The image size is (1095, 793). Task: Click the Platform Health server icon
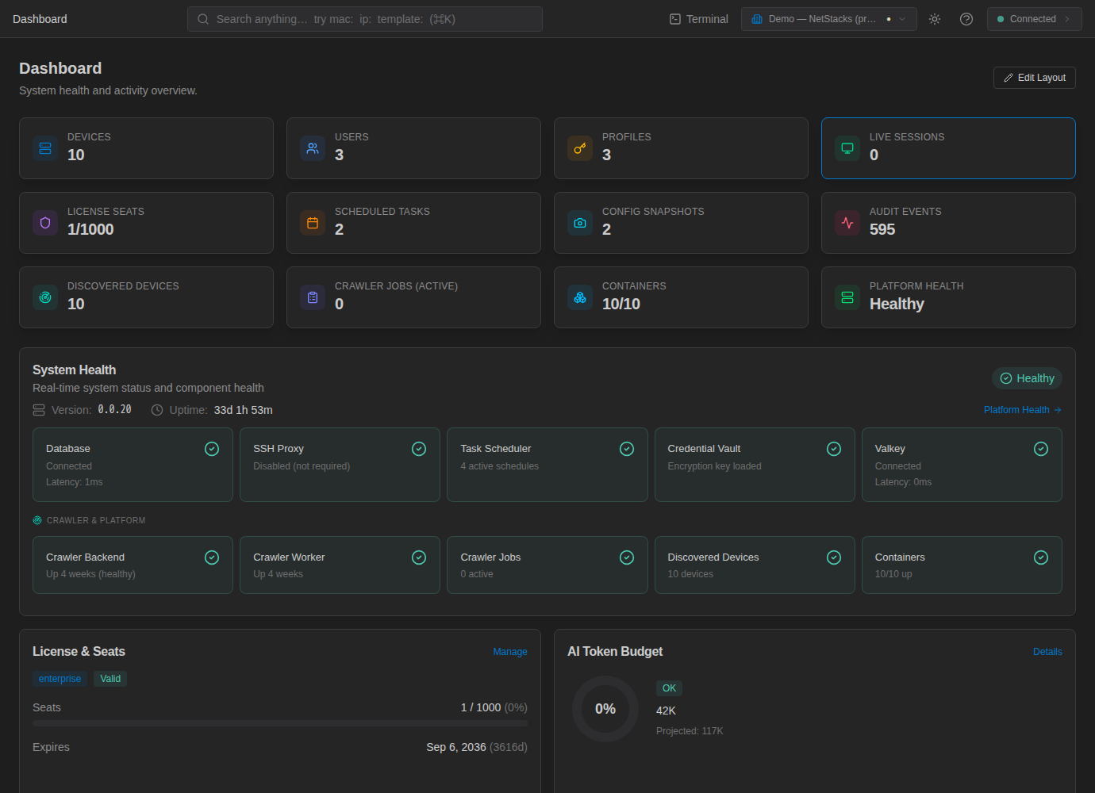[847, 297]
